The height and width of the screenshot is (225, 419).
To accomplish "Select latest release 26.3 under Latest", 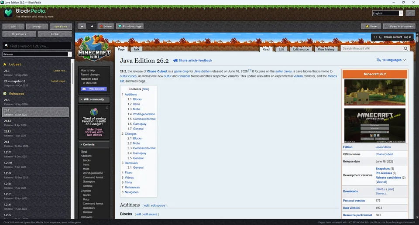I will (35, 72).
